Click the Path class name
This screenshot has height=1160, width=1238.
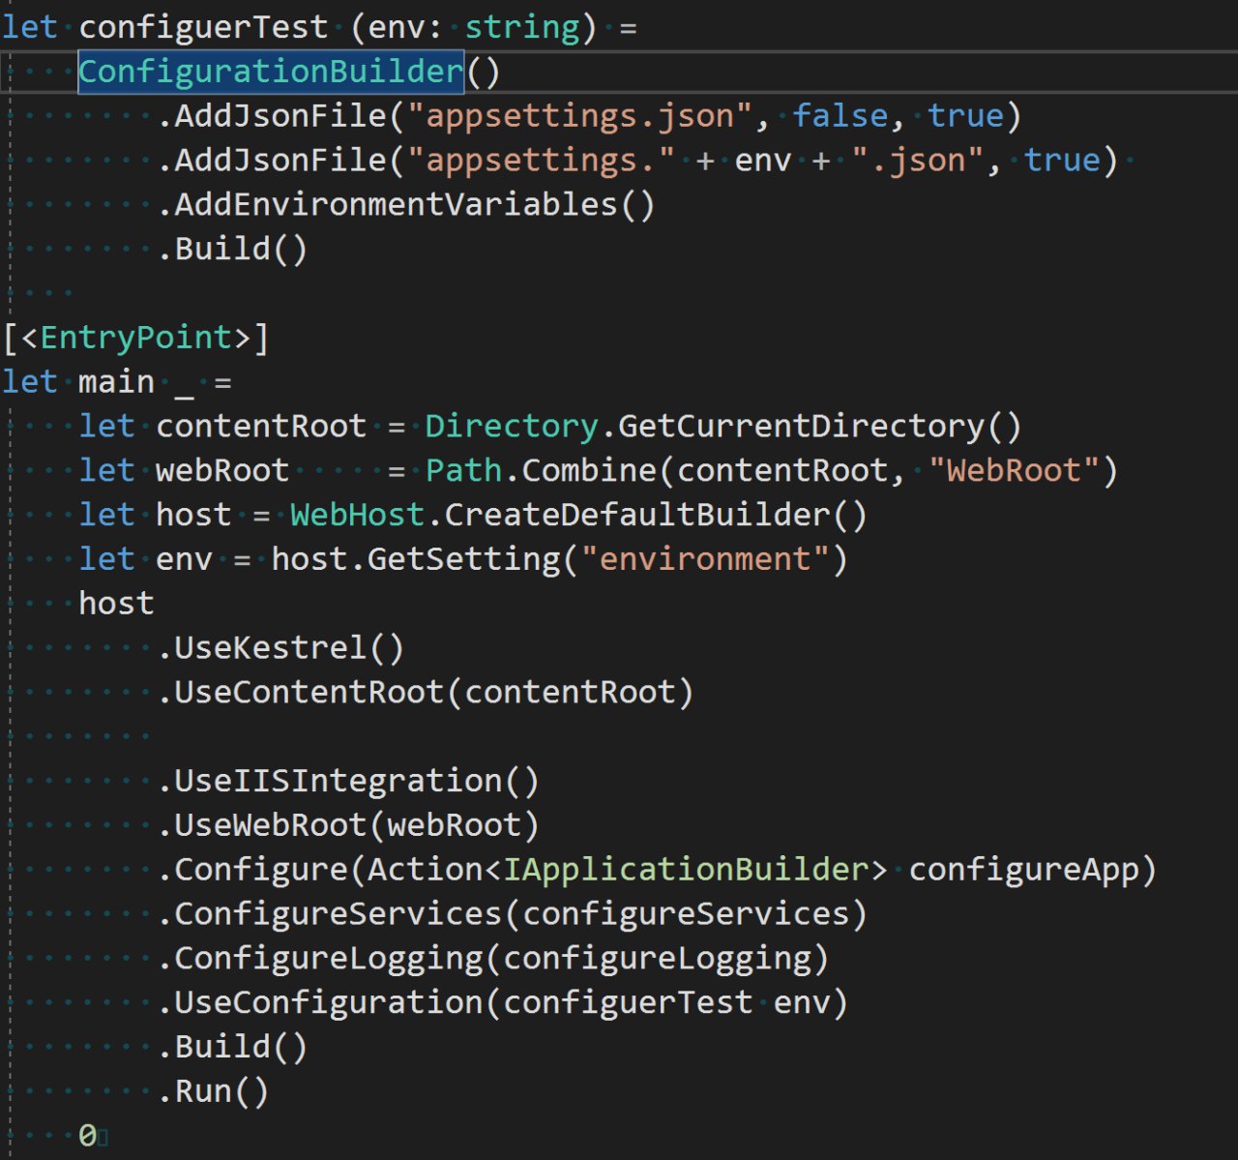tap(463, 471)
